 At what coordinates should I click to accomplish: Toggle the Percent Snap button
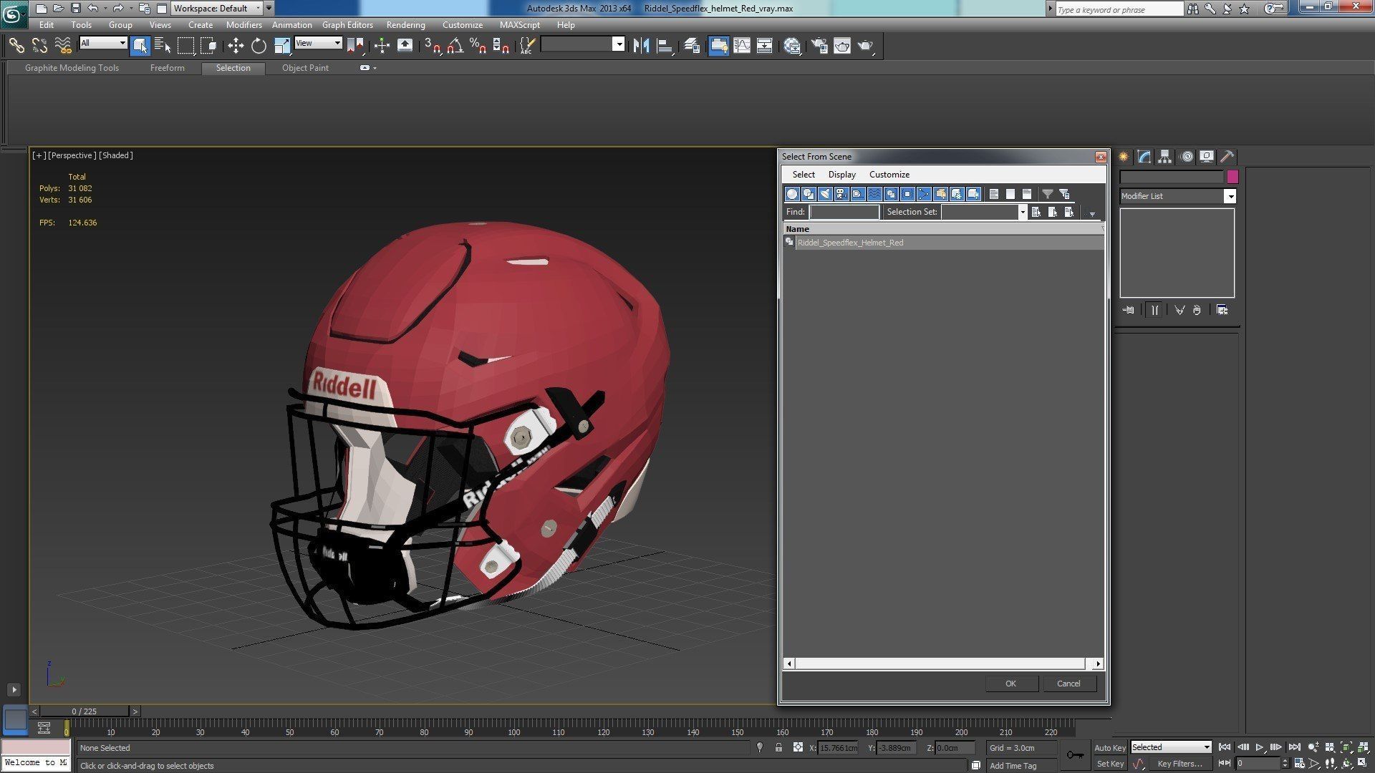tap(478, 46)
